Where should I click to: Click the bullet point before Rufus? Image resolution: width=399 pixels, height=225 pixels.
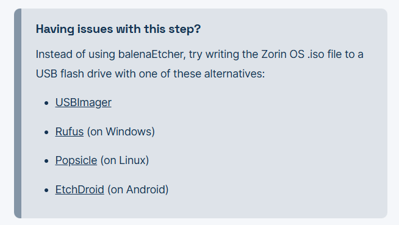coord(46,132)
